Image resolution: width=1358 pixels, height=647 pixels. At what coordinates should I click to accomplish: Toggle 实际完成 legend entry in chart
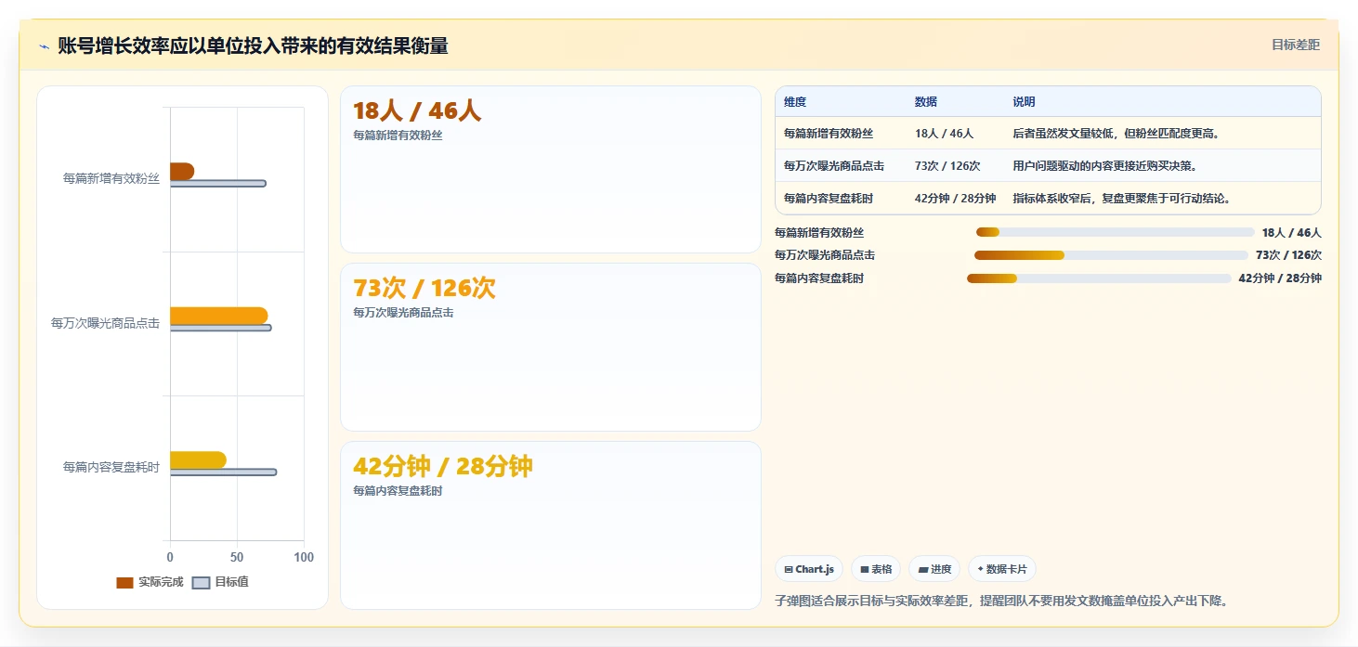tap(150, 582)
